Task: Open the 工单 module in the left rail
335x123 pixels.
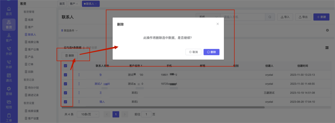Action: coord(9,118)
